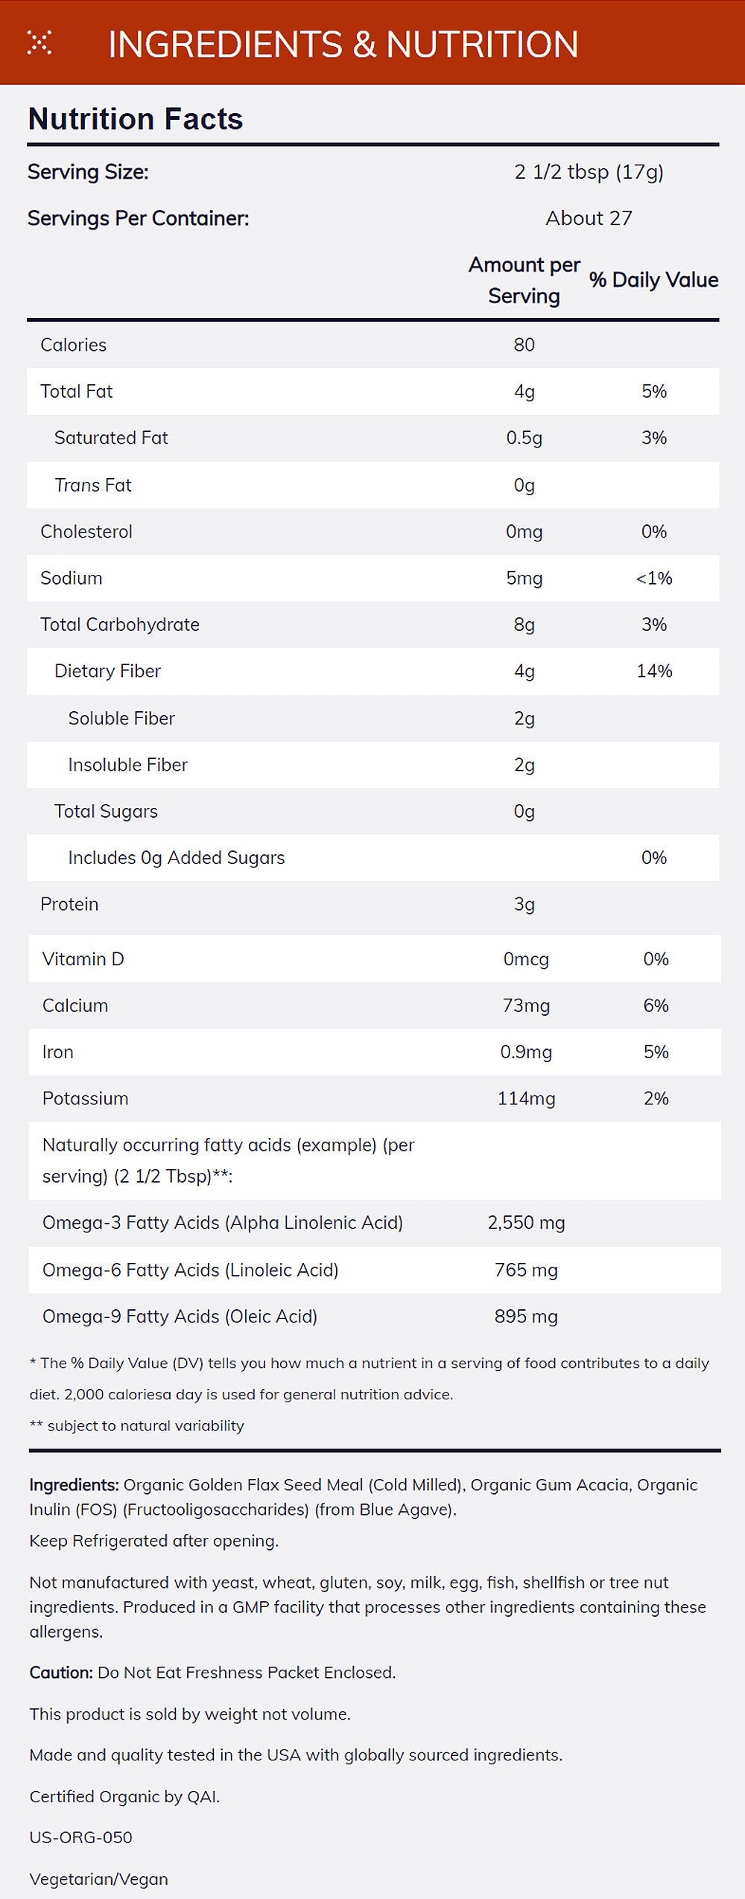Click the Servings Per Container value About 27
This screenshot has width=745, height=1899.
[x=589, y=218]
